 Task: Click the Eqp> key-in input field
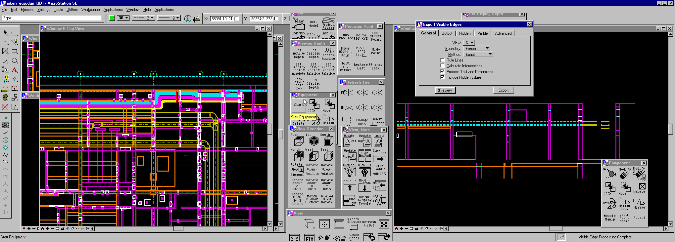52,18
